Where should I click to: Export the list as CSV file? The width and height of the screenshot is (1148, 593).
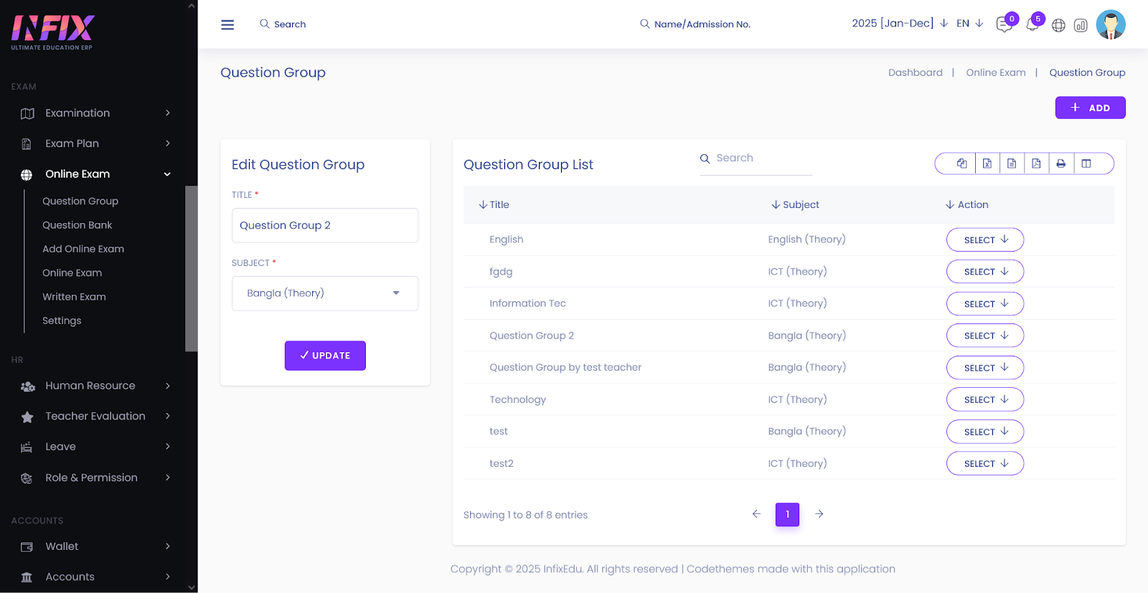point(1012,163)
